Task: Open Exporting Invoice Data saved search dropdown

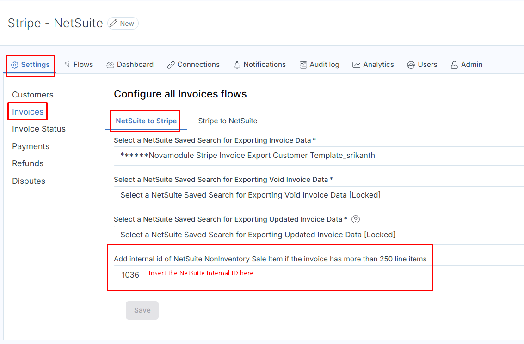Action: coord(319,156)
